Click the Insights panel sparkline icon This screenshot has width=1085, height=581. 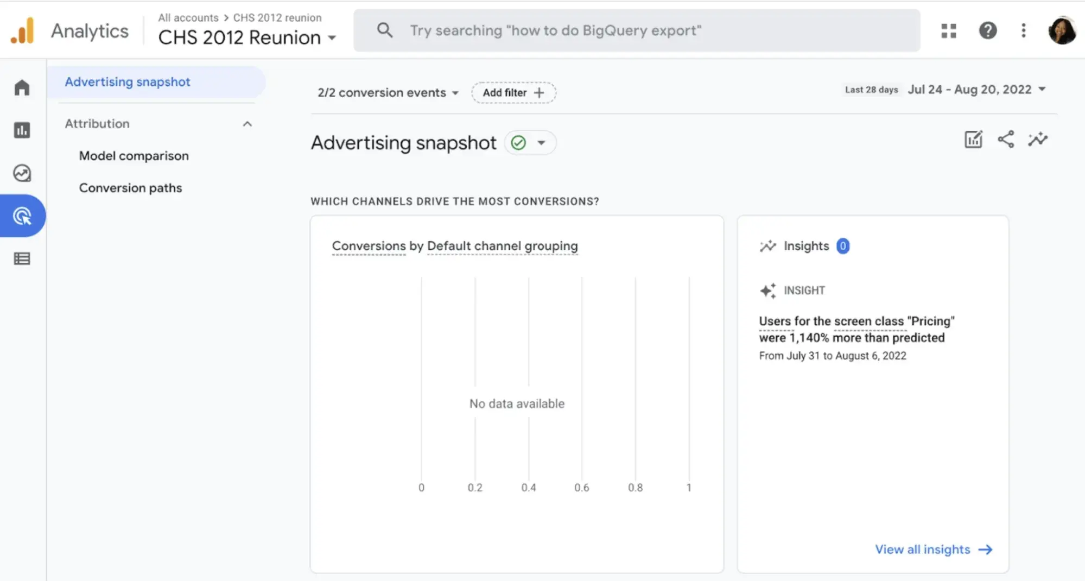pyautogui.click(x=768, y=246)
